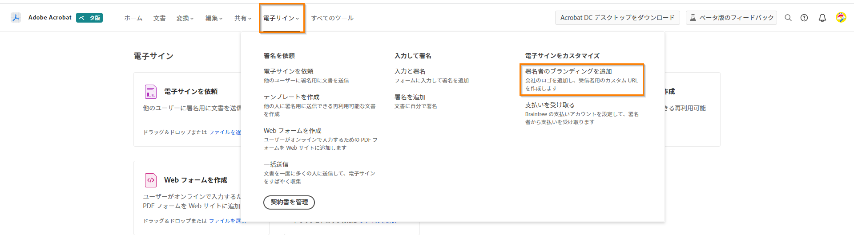Go to the ホーム tab

133,18
